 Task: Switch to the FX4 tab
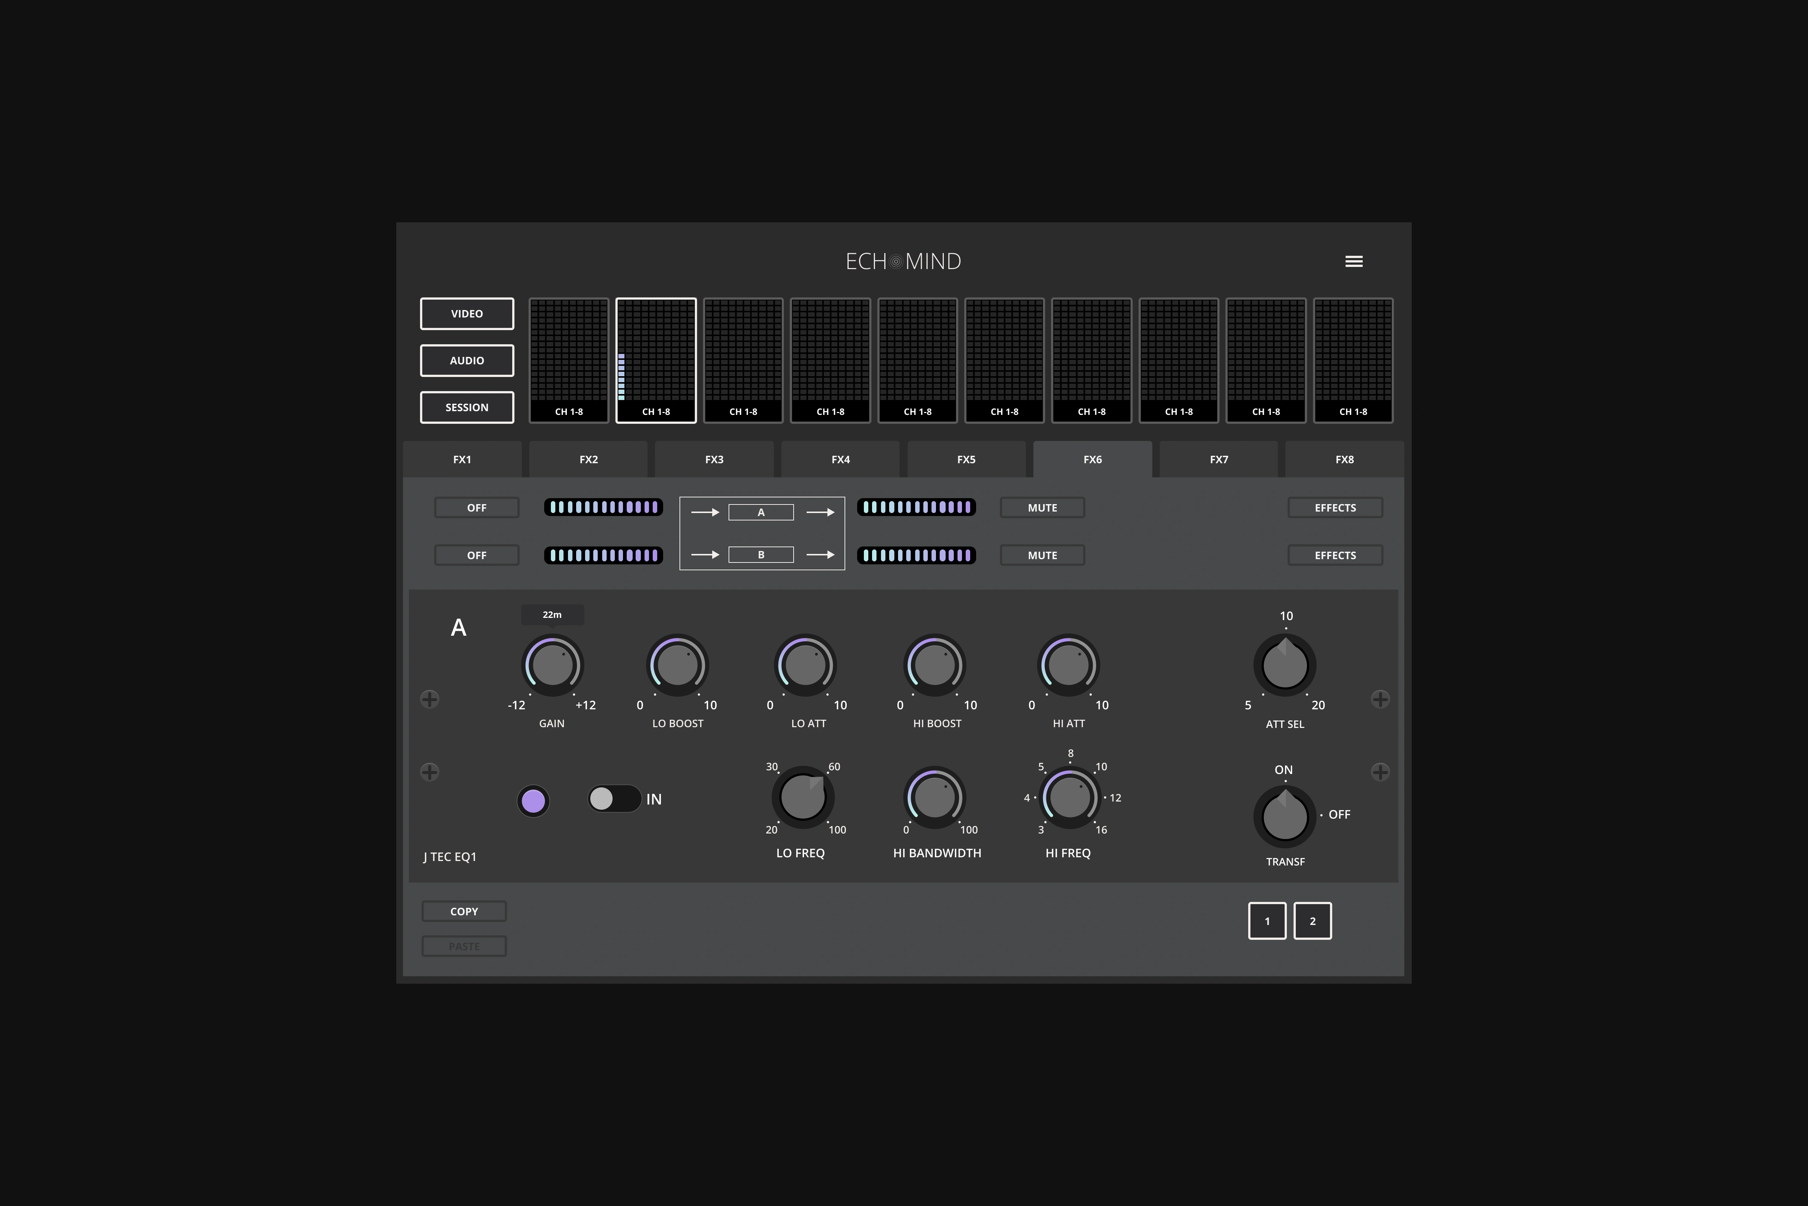point(840,459)
